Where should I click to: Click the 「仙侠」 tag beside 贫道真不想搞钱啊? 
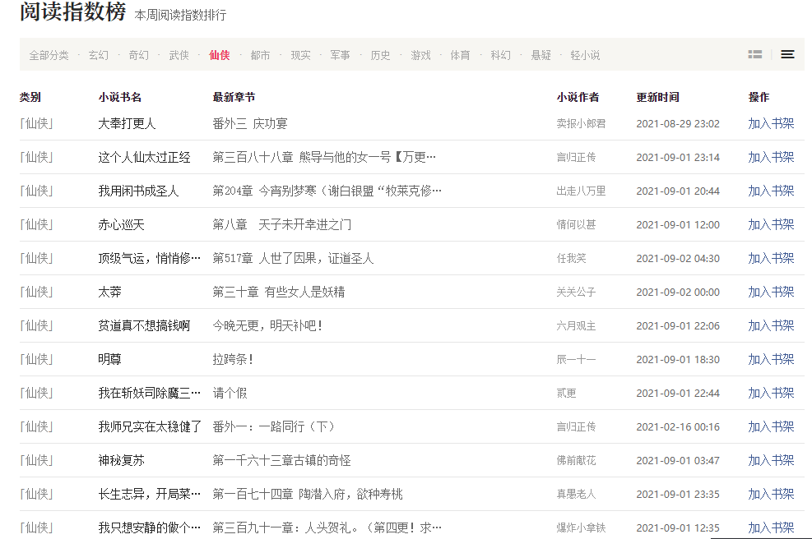point(37,325)
